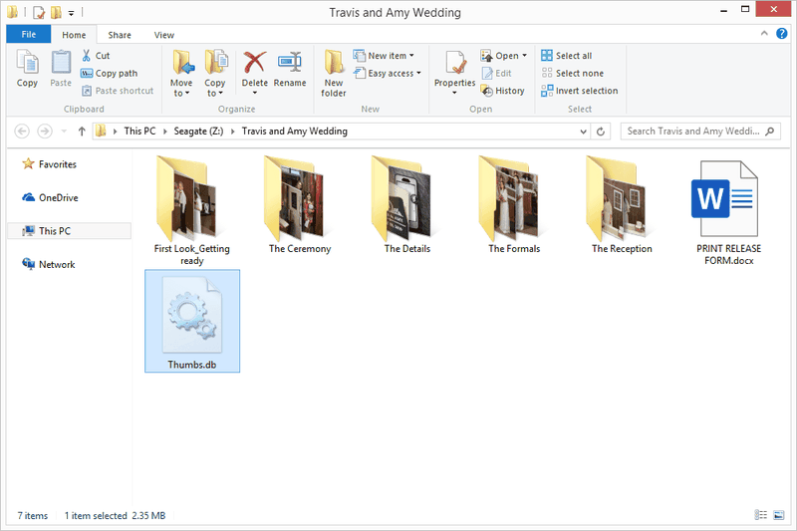
Task: Select The Reception folder
Action: (621, 204)
